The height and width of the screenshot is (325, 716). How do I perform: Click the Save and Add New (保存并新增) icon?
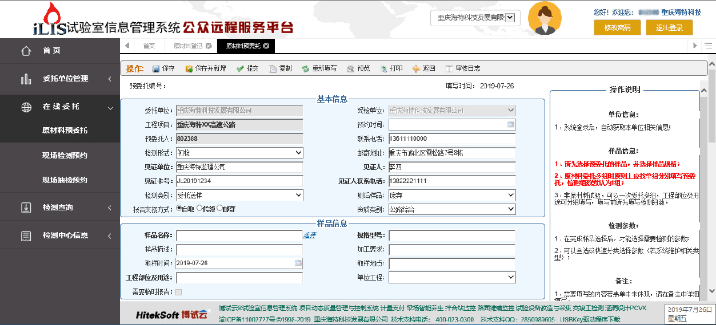coord(189,68)
